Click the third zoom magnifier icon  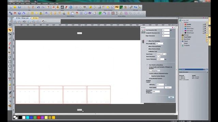point(24,22)
